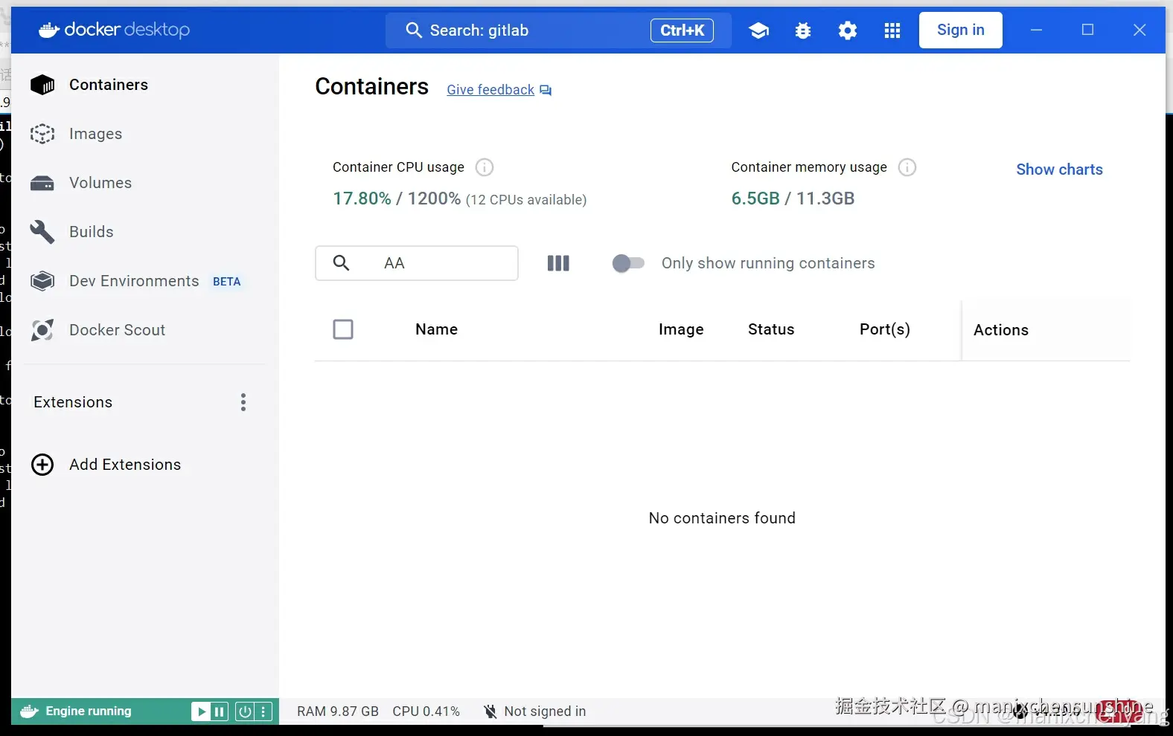Click the Engine running status whale icon
The height and width of the screenshot is (736, 1173).
29,711
